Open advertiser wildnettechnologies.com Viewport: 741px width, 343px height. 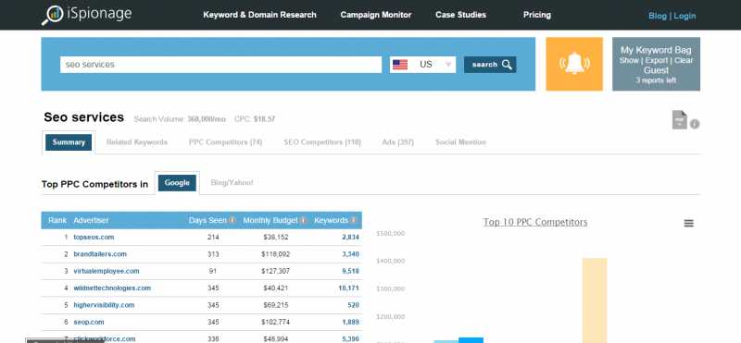pyautogui.click(x=112, y=288)
